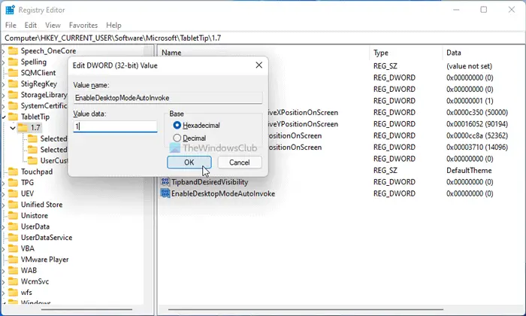Confirm the DWORD value with OK
Screen dimensions: 526x316
(x=189, y=163)
